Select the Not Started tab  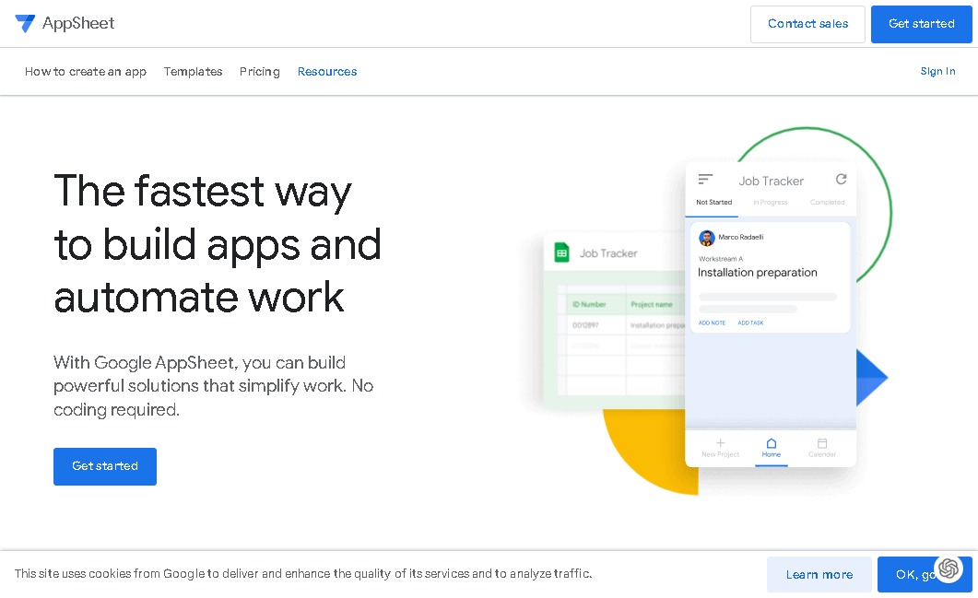coord(713,202)
